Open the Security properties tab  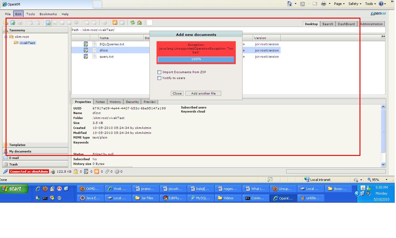pyautogui.click(x=132, y=102)
